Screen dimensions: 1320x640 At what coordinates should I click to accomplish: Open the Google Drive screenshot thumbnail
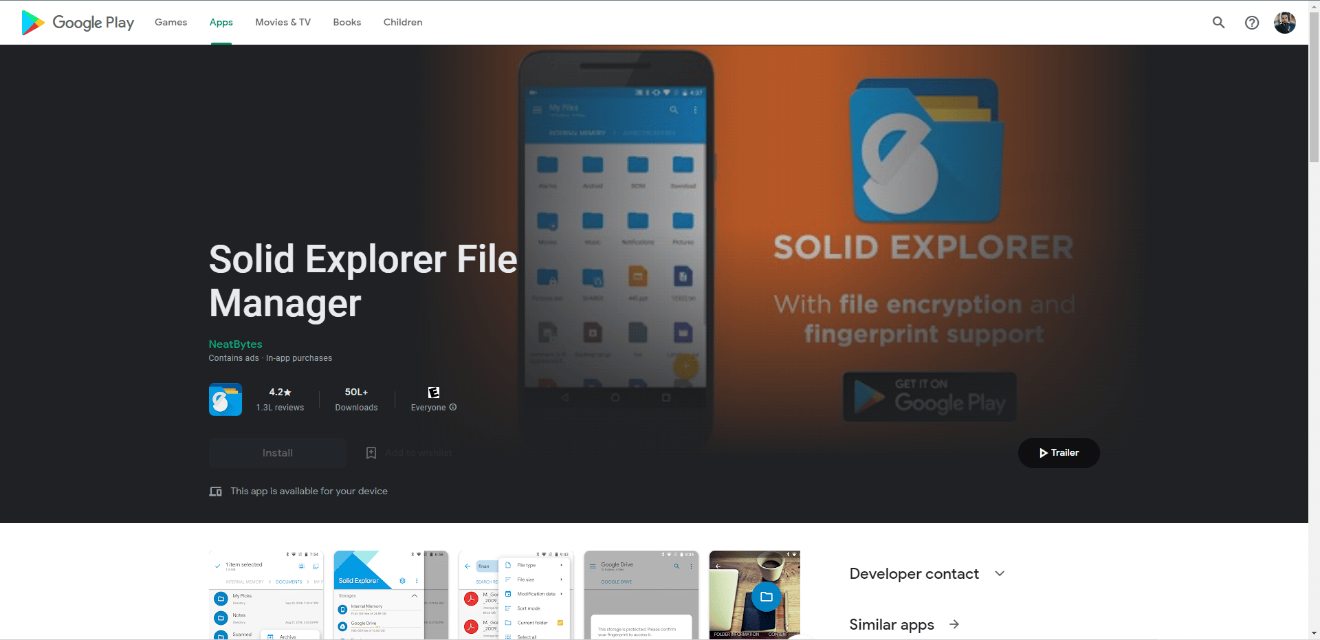641,595
